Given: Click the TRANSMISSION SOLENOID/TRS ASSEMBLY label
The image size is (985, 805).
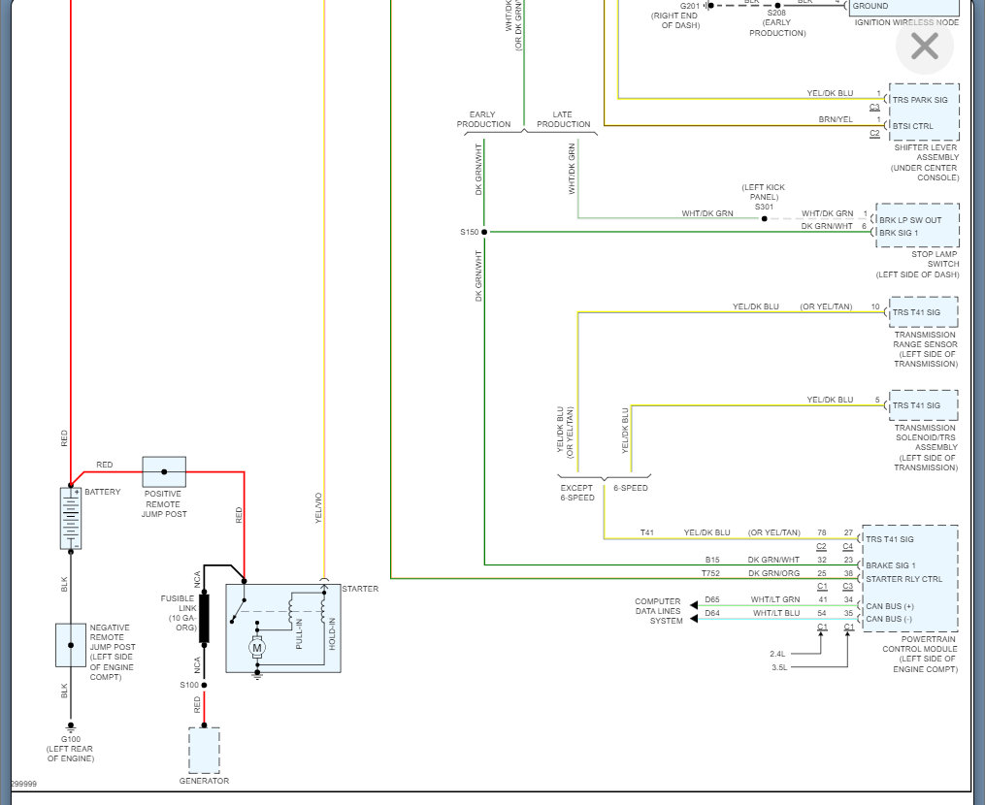Looking at the screenshot, I should tap(926, 437).
